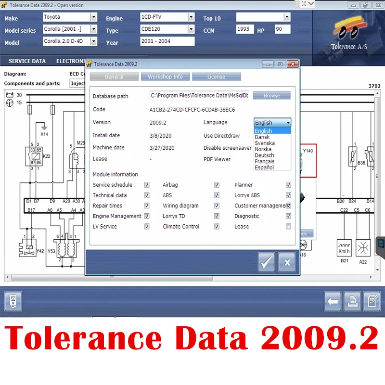The height and width of the screenshot is (385, 385).
Task: Open the Model series dropdown
Action: pos(93,29)
